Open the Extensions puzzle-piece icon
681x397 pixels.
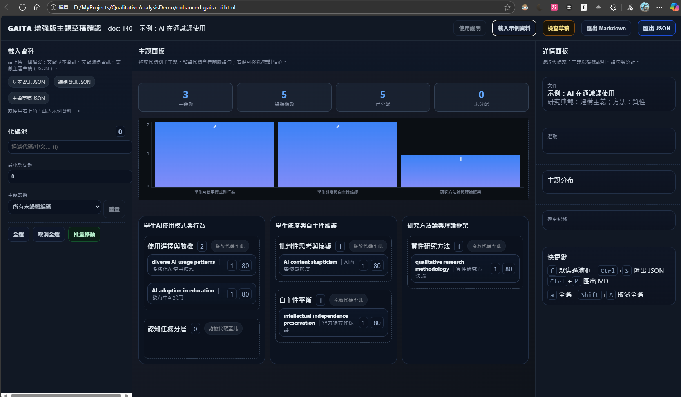(613, 7)
